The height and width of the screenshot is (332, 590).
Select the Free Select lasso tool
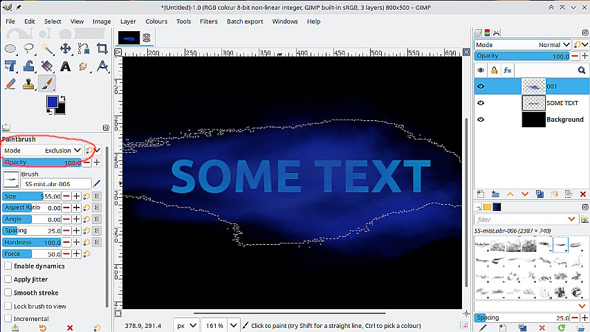[x=28, y=48]
